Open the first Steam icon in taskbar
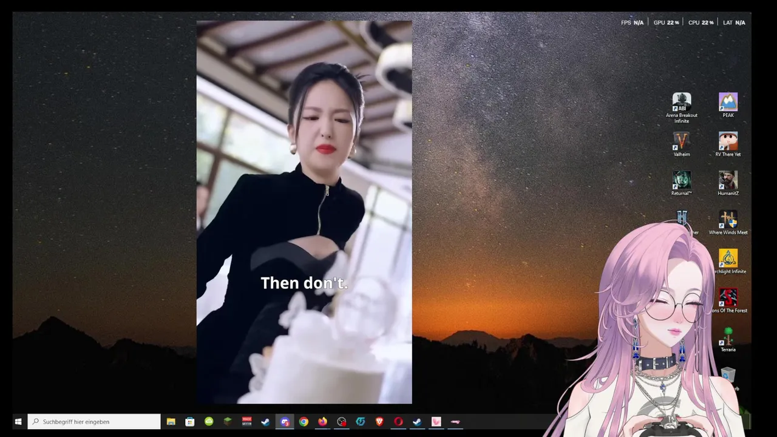Screen dimensions: 777x437 [x=265, y=422]
